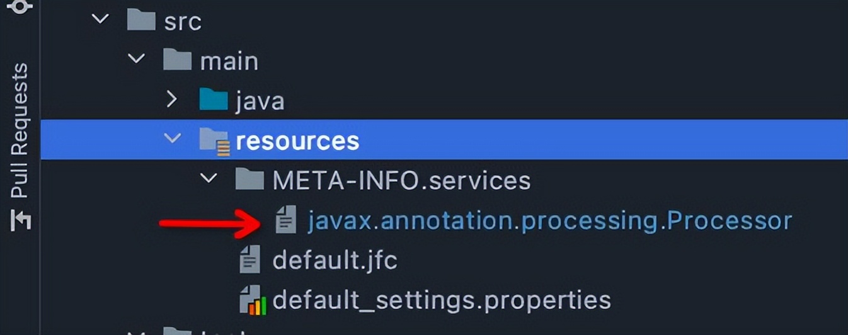Select the highlighted resources folder label
The height and width of the screenshot is (335, 848).
pyautogui.click(x=297, y=141)
